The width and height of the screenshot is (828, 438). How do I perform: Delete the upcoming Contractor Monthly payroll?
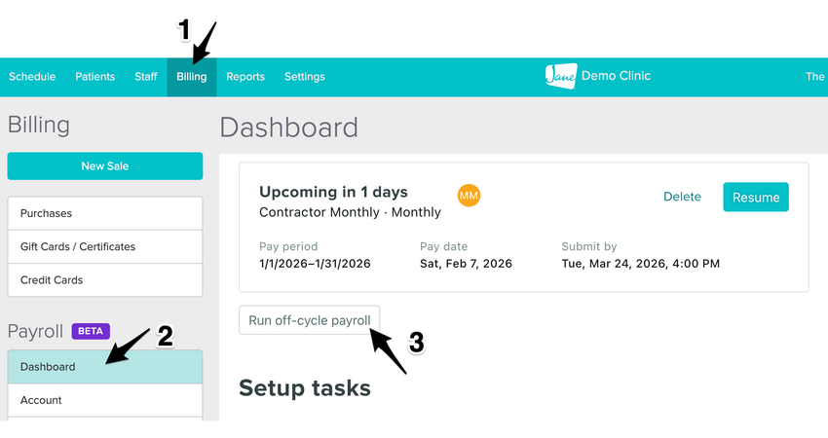[682, 197]
